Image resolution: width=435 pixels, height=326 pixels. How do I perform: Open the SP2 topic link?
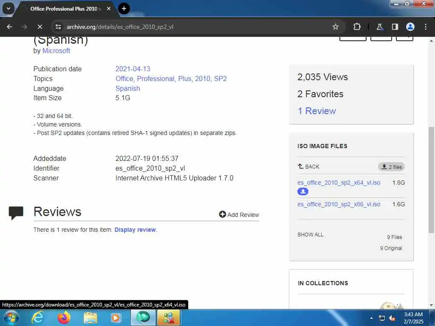click(x=220, y=79)
